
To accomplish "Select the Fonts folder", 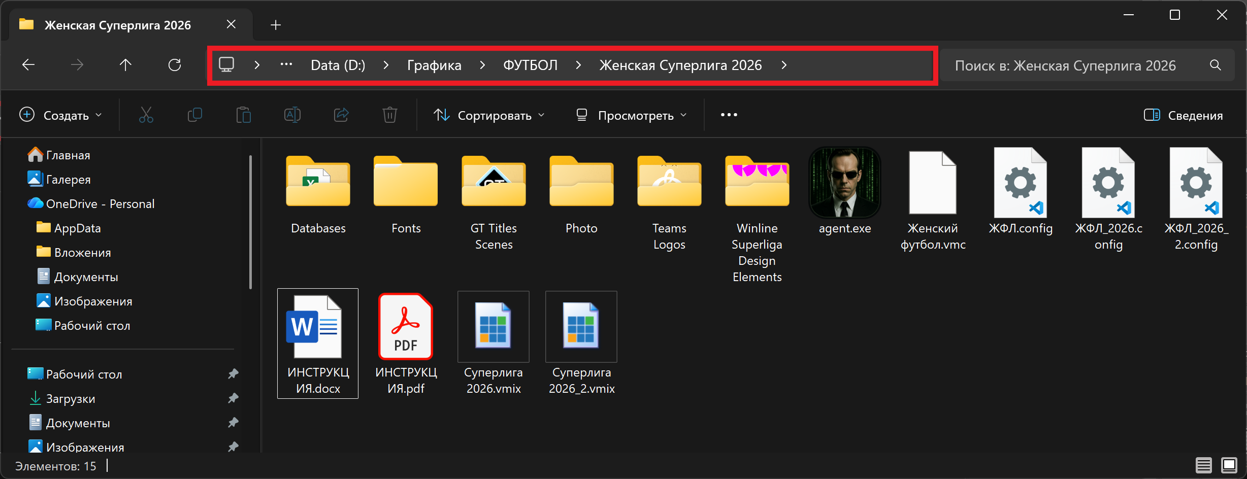I will click(406, 195).
